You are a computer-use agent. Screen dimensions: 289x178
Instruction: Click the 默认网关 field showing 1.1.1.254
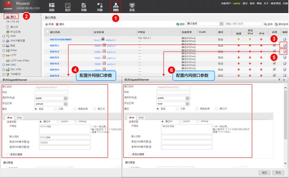pos(65,137)
